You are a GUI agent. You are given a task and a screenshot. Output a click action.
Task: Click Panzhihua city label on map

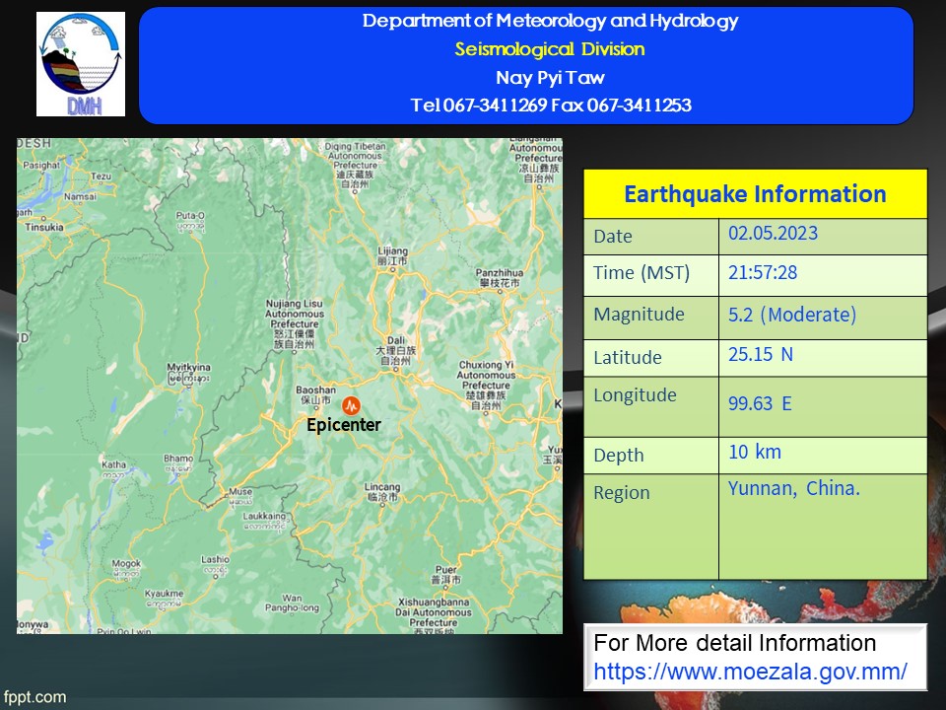coord(500,278)
